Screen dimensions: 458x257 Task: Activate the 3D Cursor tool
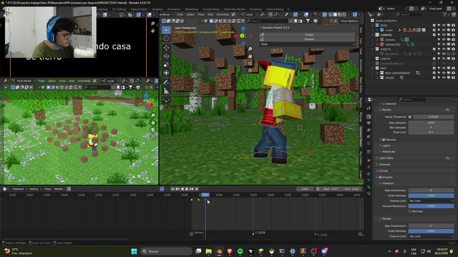166,39
